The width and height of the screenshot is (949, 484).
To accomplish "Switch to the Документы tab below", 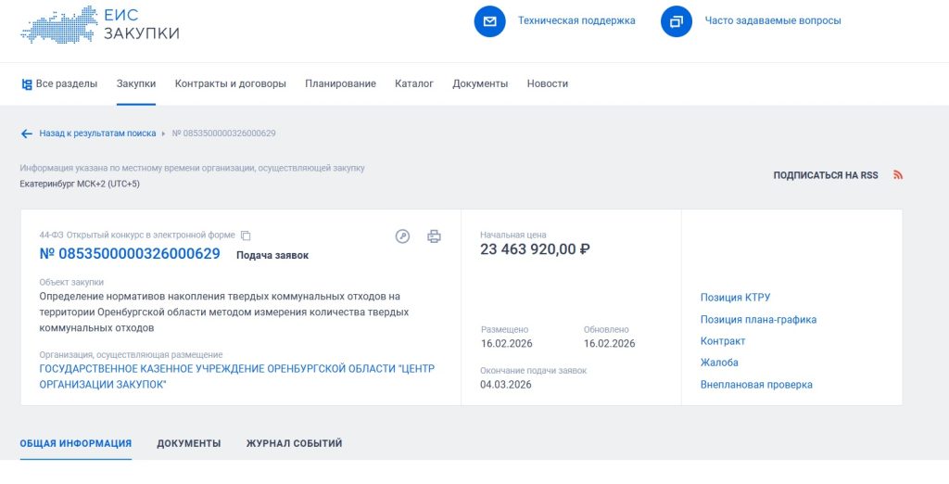I will tap(189, 443).
